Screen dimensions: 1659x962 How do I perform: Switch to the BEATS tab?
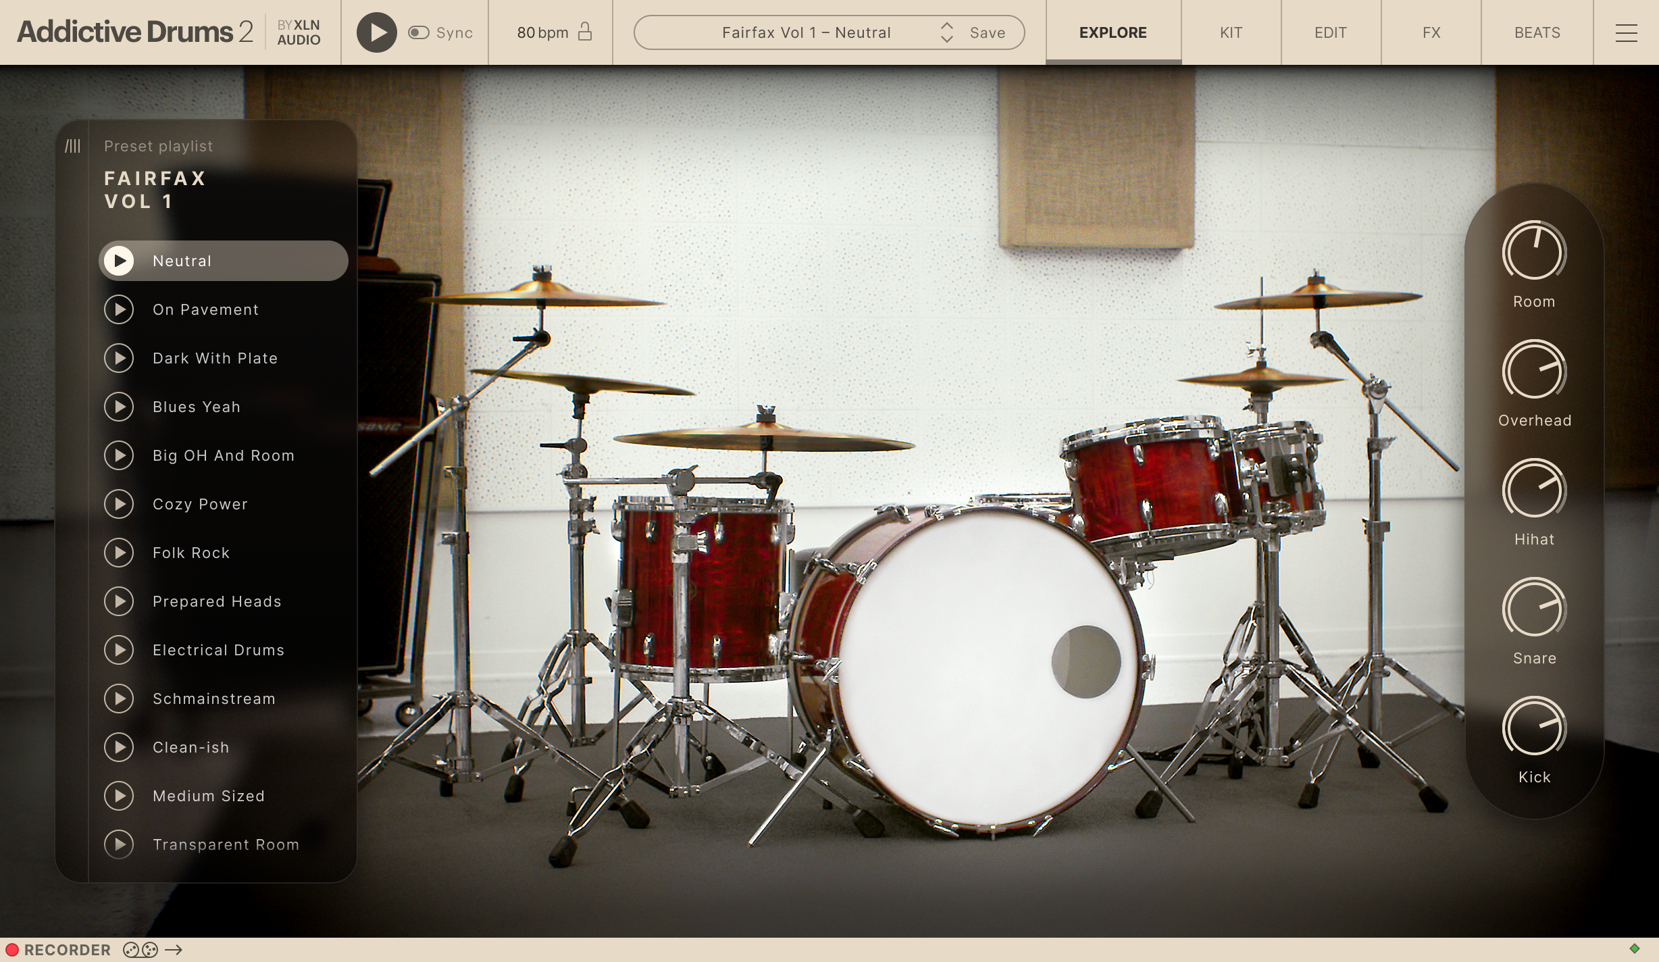(x=1537, y=32)
